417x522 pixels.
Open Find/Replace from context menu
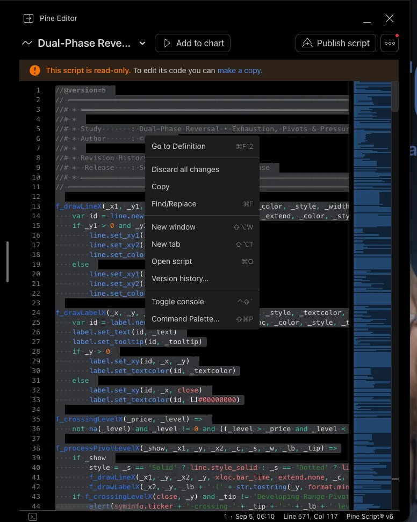[202, 204]
